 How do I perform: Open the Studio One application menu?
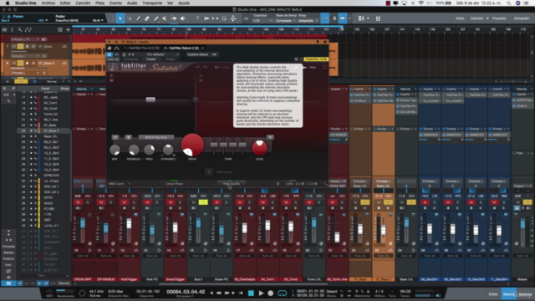(26, 3)
